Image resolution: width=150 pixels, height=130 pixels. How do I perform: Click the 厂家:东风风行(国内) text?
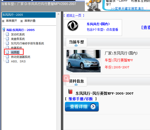point(121,53)
